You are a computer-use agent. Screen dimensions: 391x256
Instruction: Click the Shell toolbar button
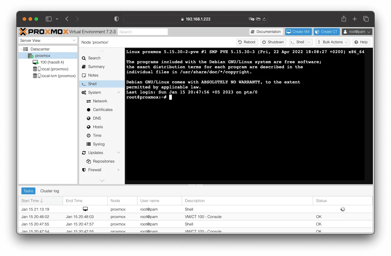point(297,42)
